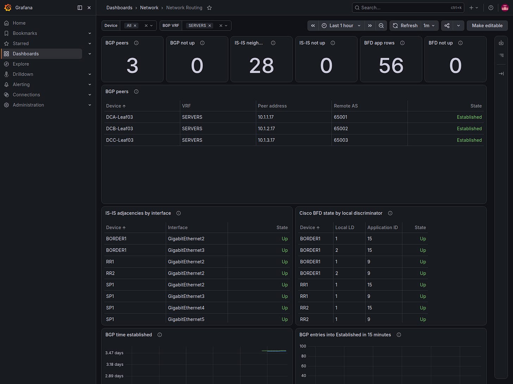Expand the Administration section in the sidebar

[89, 105]
